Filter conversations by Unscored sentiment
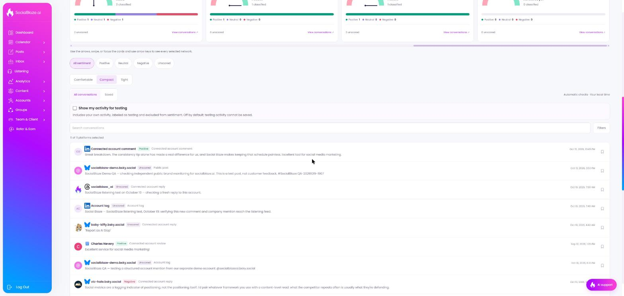The height and width of the screenshot is (296, 624). [x=164, y=63]
